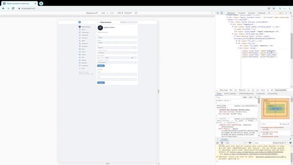Click the search field in VK header
The image size is (293, 165).
point(129,22)
